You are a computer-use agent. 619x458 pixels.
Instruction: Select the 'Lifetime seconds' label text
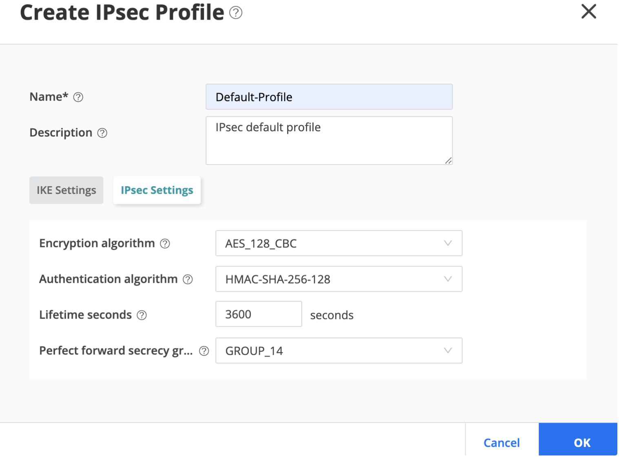(x=86, y=315)
